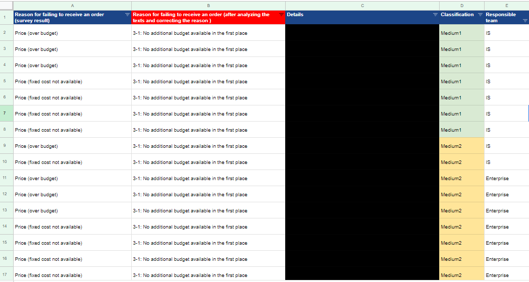Select row 4 header number
The image size is (529, 282).
pos(7,65)
